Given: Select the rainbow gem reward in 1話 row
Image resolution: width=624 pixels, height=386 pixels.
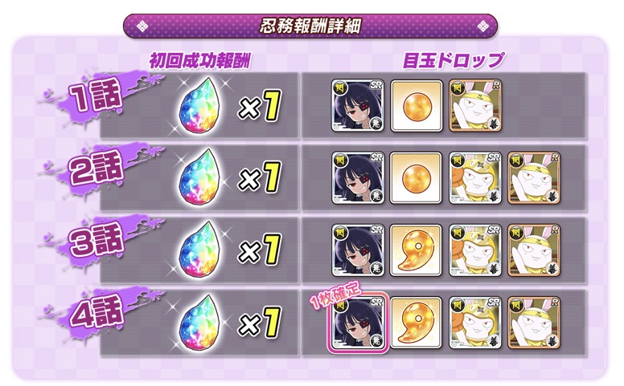Looking at the screenshot, I should [200, 107].
